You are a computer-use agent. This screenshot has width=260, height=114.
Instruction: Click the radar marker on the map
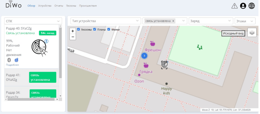tap(164, 64)
